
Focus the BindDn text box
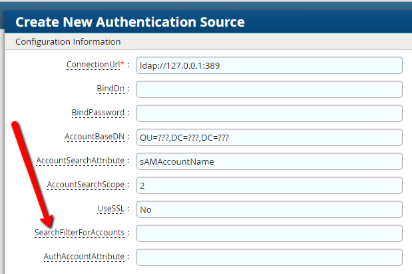269,89
